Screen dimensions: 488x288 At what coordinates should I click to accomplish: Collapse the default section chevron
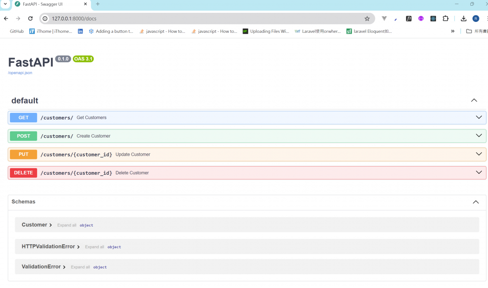[x=474, y=100]
